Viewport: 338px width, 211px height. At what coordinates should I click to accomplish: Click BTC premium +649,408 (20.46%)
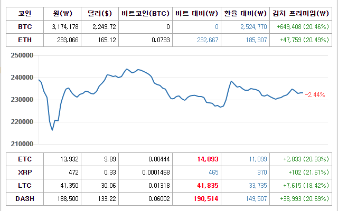pos(303,27)
